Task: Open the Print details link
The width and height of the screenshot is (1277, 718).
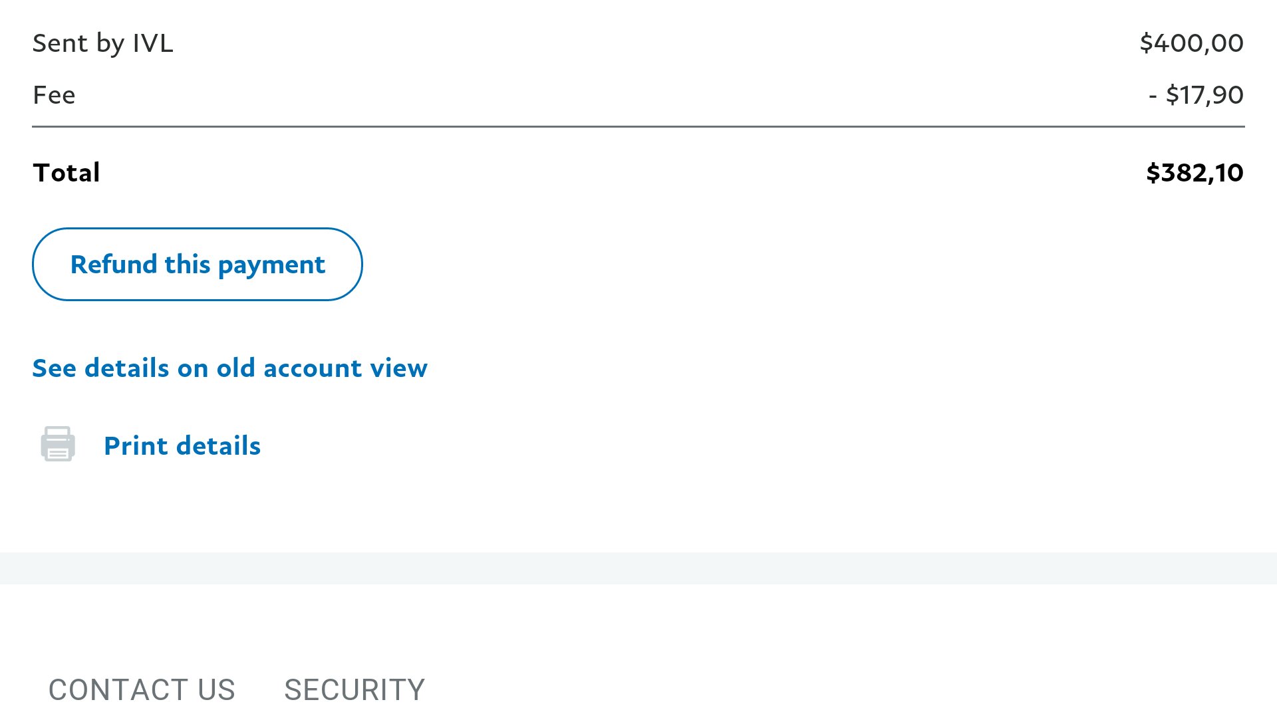Action: pos(182,445)
